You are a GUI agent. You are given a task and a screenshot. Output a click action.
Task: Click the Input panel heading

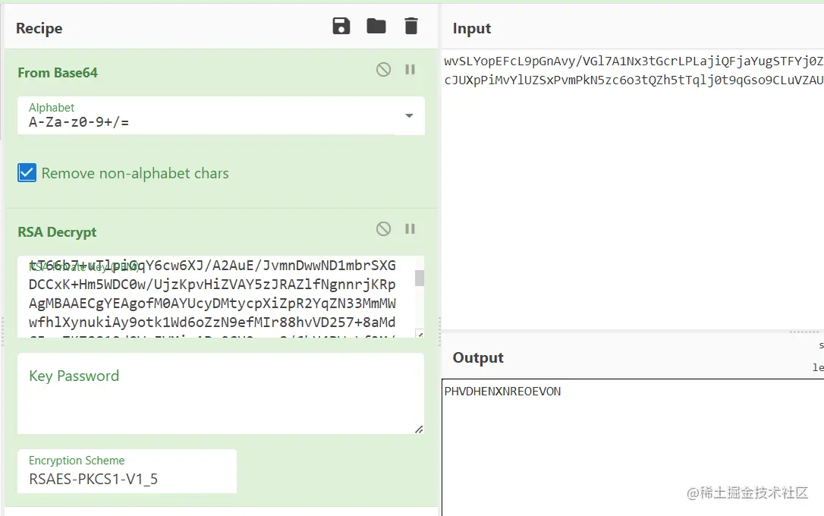472,28
